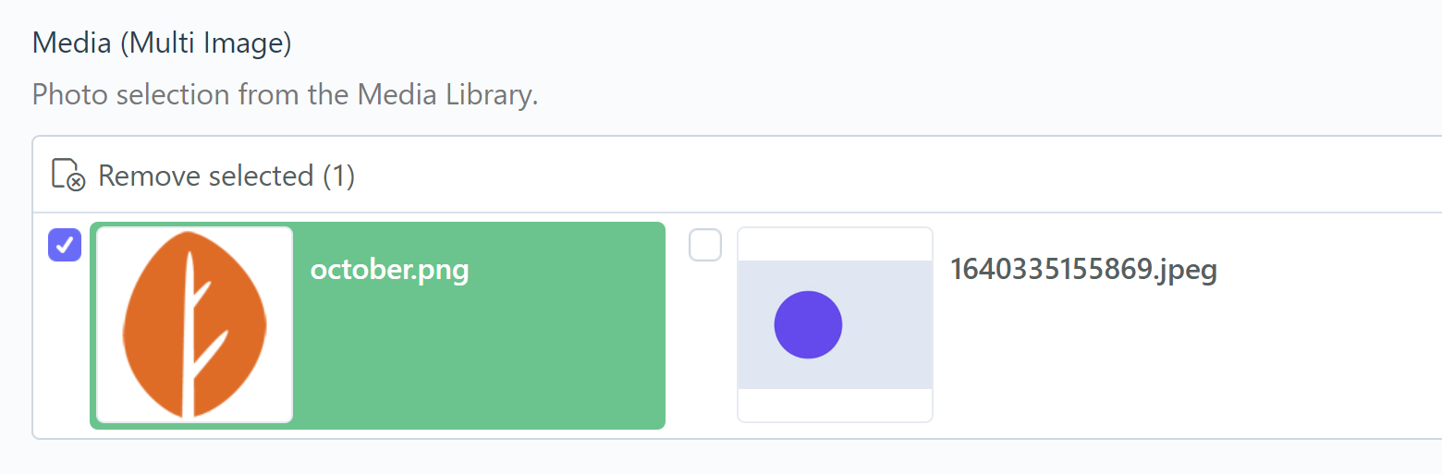Click the purple circle in the jpeg preview
This screenshot has width=1442, height=474.
point(808,325)
